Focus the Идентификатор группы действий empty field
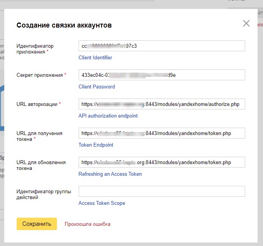 162,191
